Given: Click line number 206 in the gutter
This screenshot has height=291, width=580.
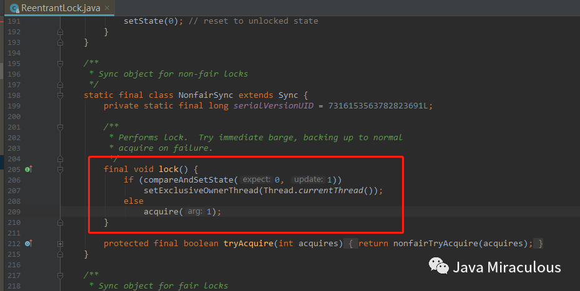Looking at the screenshot, I should point(14,180).
